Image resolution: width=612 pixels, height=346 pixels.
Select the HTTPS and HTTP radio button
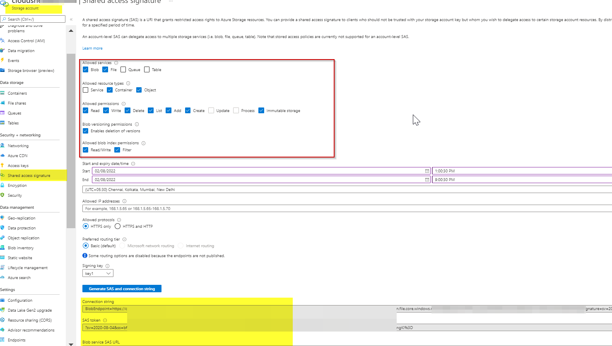118,226
